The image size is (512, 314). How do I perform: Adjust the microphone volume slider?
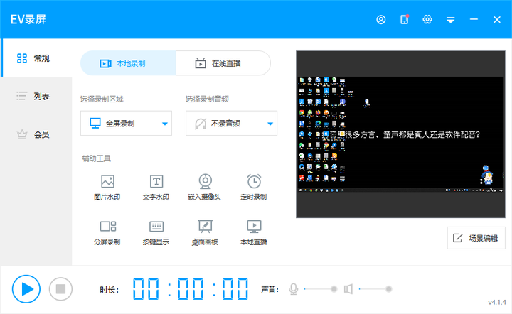[320, 289]
